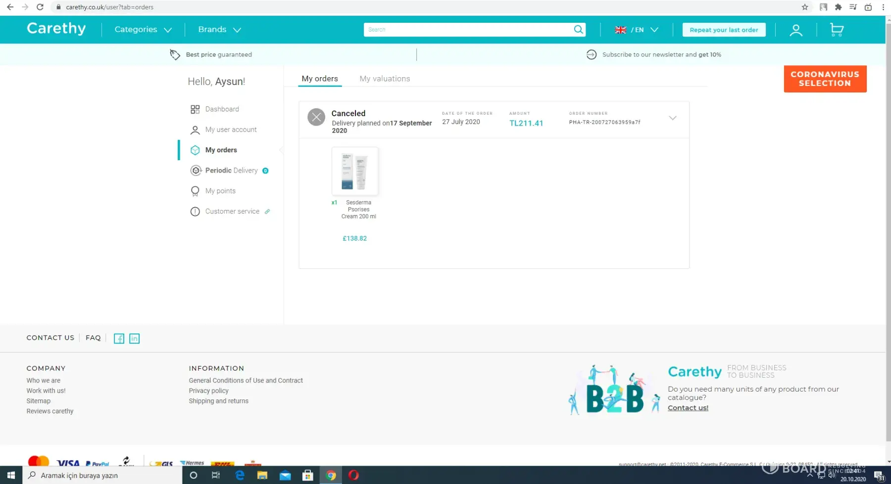This screenshot has width=891, height=484.
Task: Open Opera browser from taskbar
Action: [353, 475]
